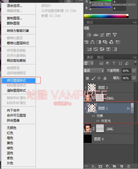This screenshot has height=169, width=138.
Task: Create a new layer
Action: click(121, 166)
